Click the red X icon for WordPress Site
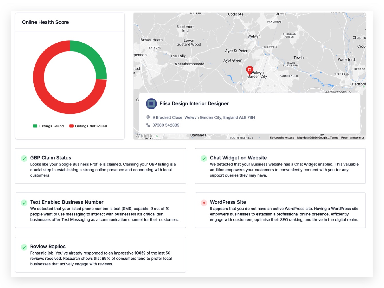384x288 pixels. point(204,203)
